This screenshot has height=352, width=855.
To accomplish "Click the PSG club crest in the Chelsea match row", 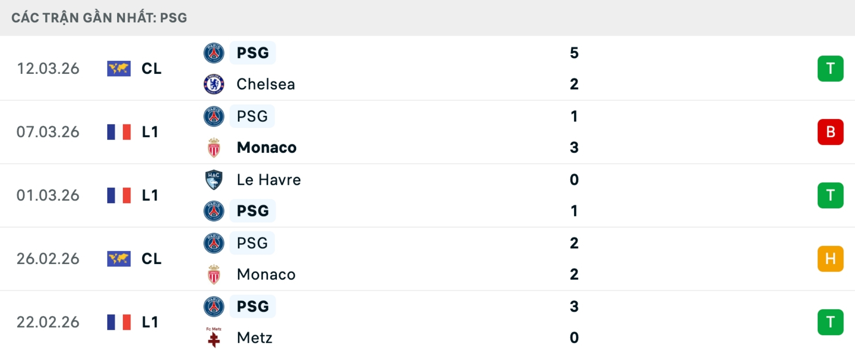I will pos(214,52).
